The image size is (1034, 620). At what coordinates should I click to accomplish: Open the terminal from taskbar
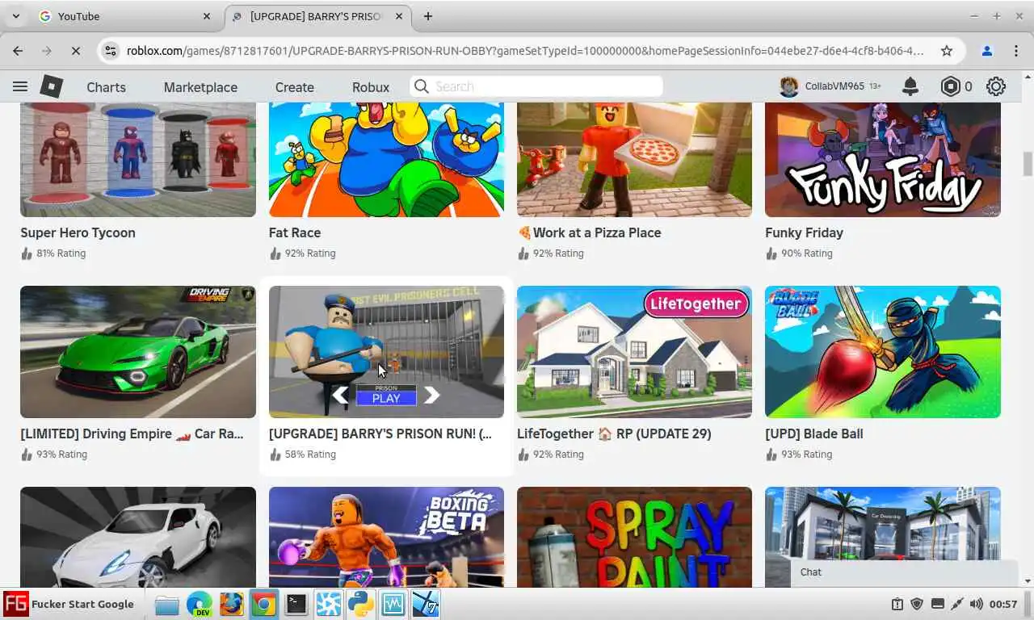296,604
